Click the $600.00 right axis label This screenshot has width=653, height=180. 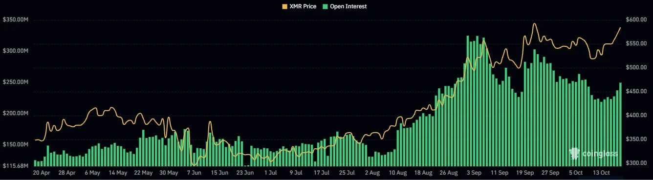click(636, 20)
